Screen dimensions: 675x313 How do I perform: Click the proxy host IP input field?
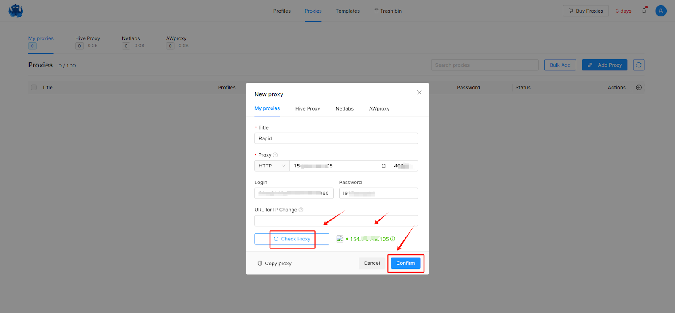(340, 166)
